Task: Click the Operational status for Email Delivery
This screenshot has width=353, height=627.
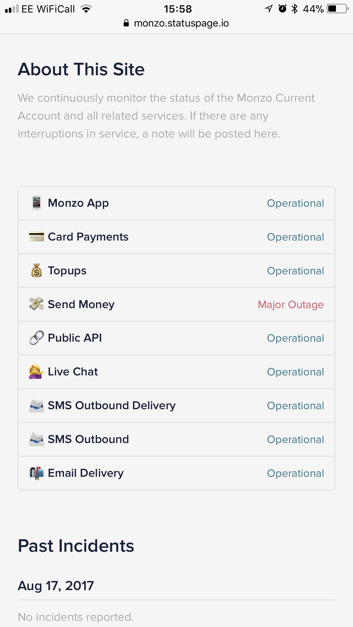Action: [x=295, y=473]
